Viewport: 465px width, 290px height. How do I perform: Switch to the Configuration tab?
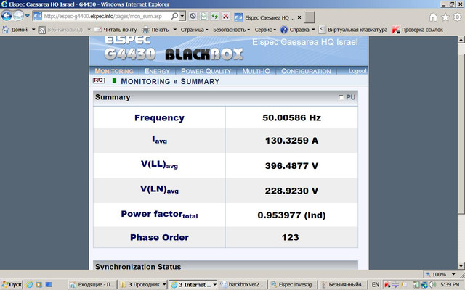306,71
